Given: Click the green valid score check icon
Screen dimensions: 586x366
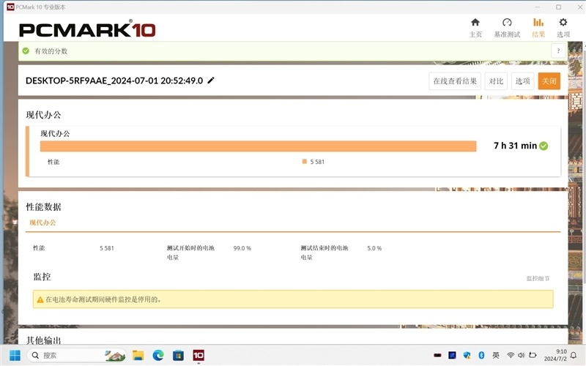Looking at the screenshot, I should coord(26,51).
